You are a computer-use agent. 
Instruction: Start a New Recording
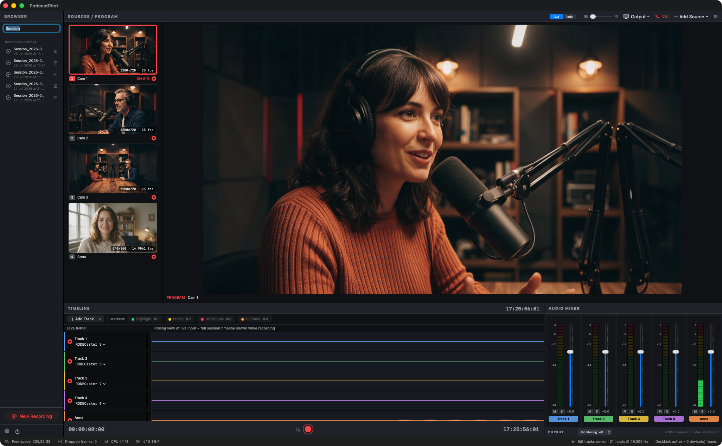[x=32, y=416]
